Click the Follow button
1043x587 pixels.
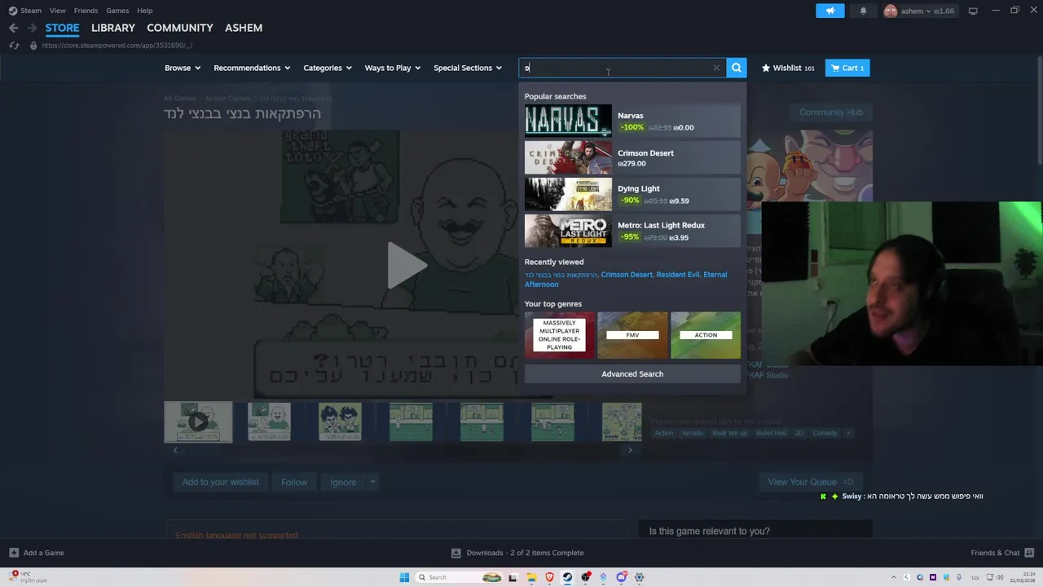(294, 482)
